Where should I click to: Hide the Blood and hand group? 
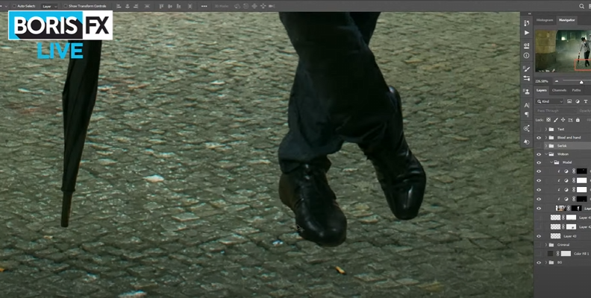[539, 138]
